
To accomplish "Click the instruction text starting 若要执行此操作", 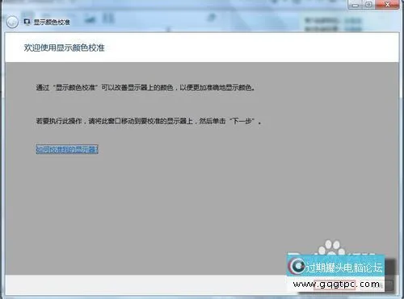I will click(149, 121).
